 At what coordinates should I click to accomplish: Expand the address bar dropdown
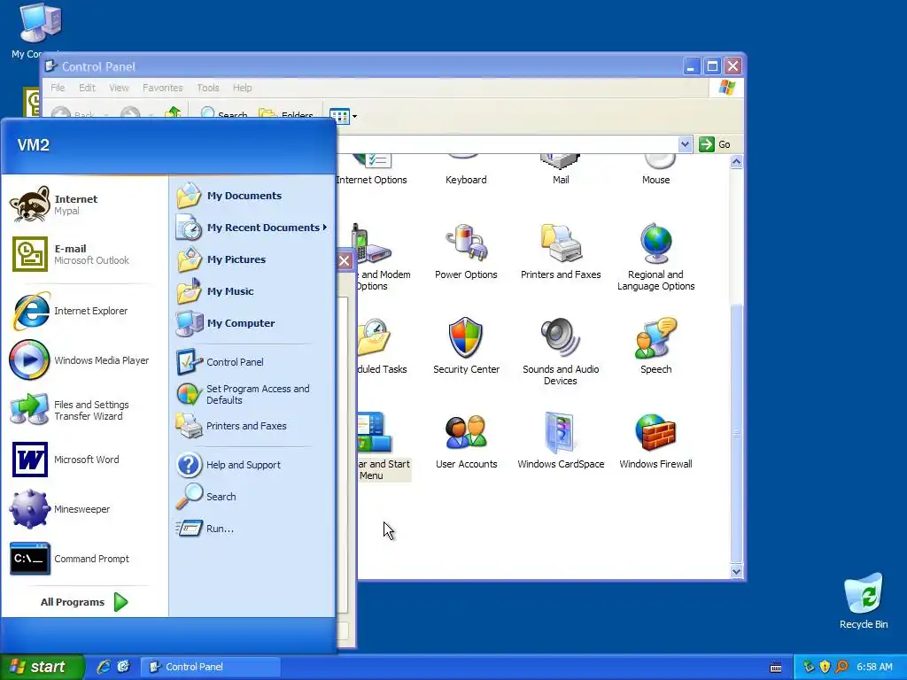click(685, 144)
